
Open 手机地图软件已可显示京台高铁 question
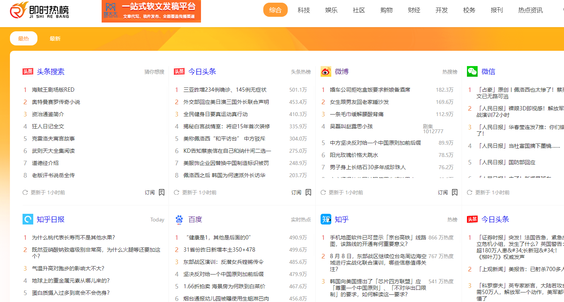point(378,241)
